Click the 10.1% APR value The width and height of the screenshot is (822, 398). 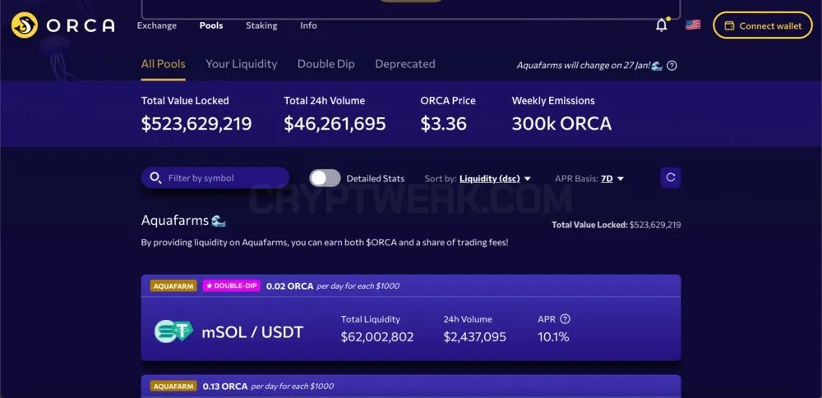click(553, 336)
